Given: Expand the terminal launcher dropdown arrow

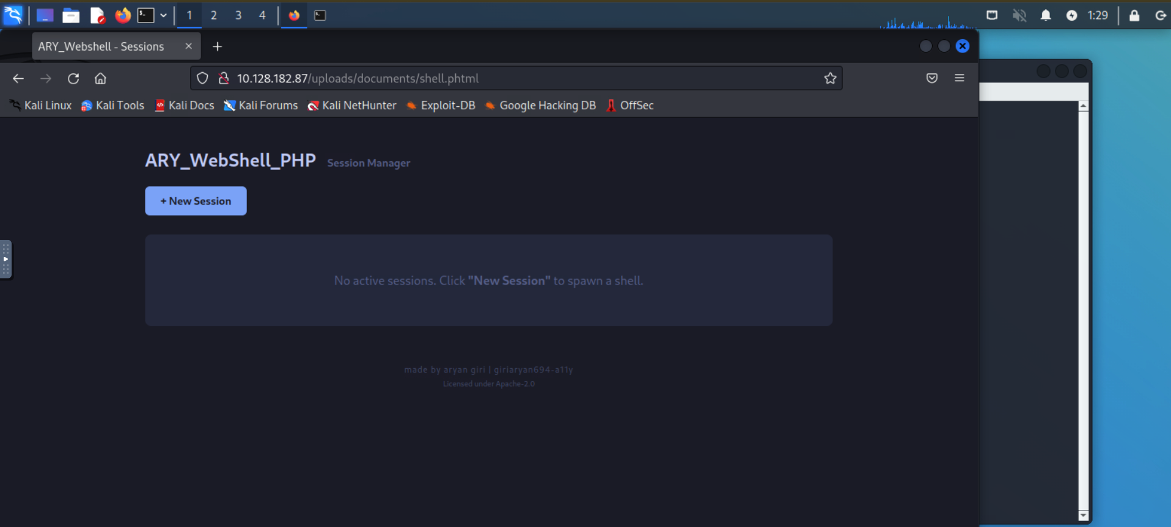Looking at the screenshot, I should tap(163, 16).
